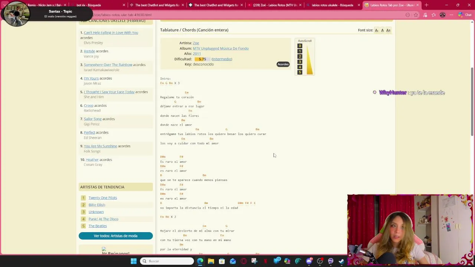Viewport: 475px width, 267px height.
Task: Open You Are My Sunshine link
Action: point(100,146)
